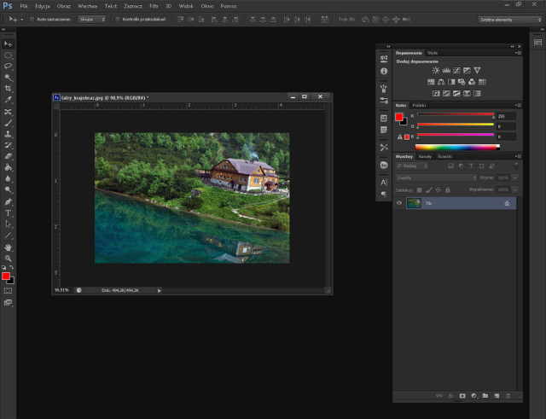Screen dimensions: 546x419
Task: Select the Path Selection tool
Action: coord(8,224)
